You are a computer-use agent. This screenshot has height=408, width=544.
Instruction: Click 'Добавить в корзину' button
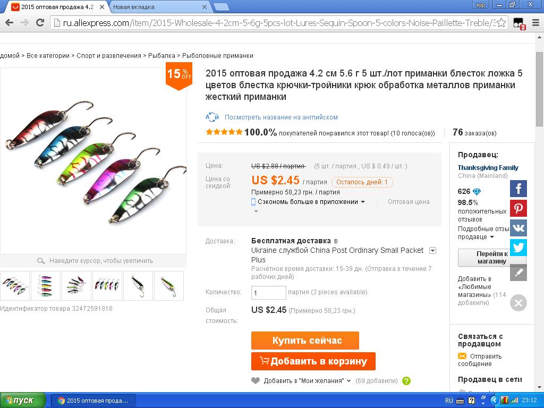tap(313, 361)
